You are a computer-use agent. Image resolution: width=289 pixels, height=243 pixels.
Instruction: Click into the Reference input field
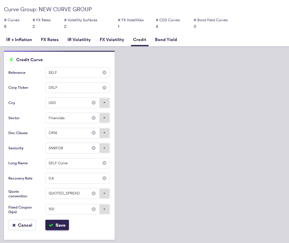pyautogui.click(x=73, y=73)
